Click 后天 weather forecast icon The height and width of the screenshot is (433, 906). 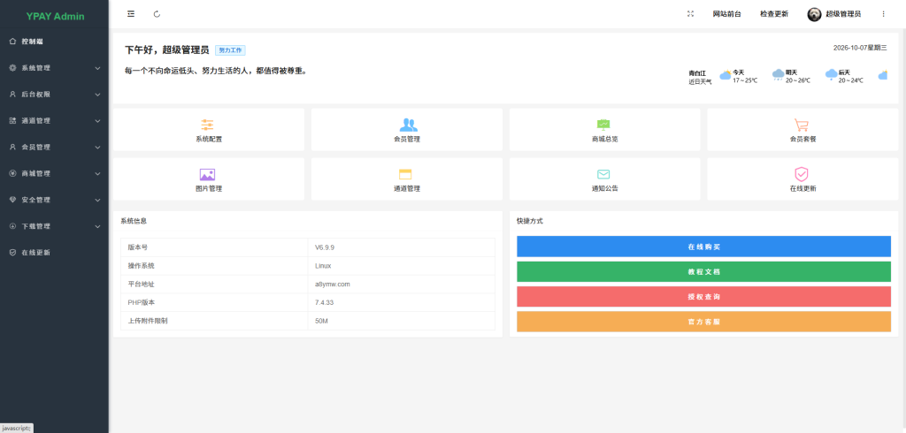tap(832, 75)
